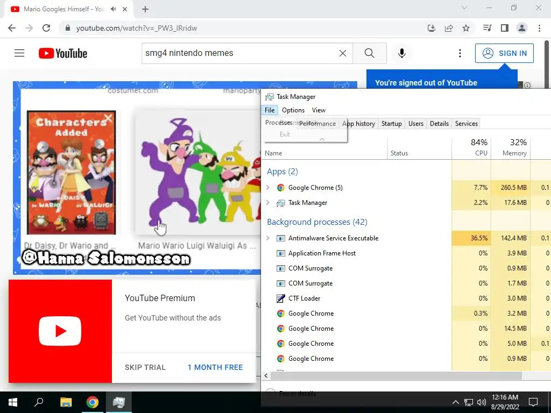Image resolution: width=551 pixels, height=413 pixels.
Task: Clear the YouTube search box text
Action: point(343,53)
